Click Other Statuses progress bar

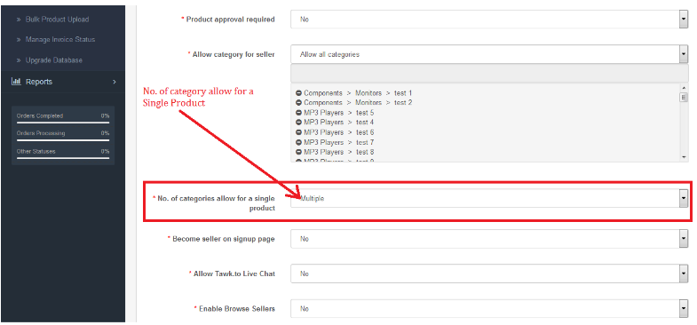point(63,158)
